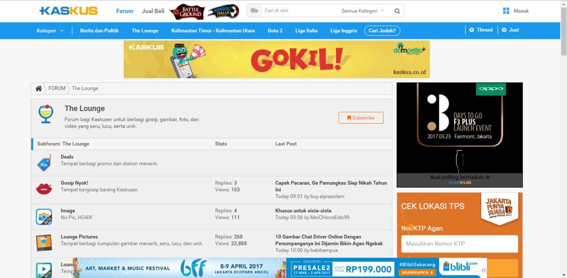
Task: Open the Lounge Pictures subforum link
Action: 79,237
